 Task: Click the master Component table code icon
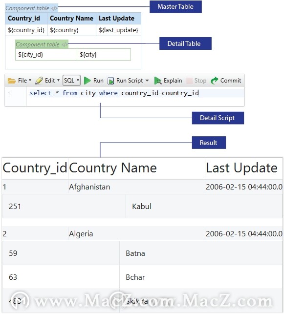tap(54, 8)
